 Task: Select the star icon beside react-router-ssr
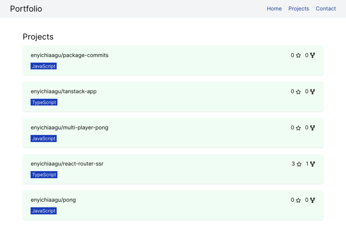click(x=298, y=164)
